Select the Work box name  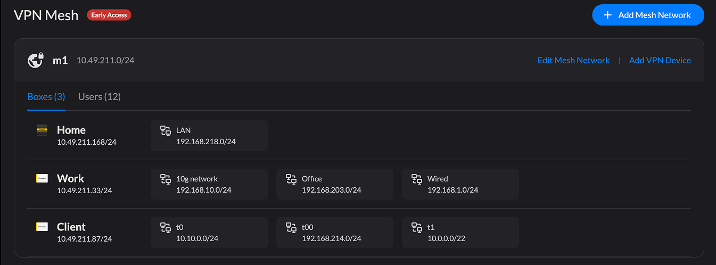tap(71, 178)
